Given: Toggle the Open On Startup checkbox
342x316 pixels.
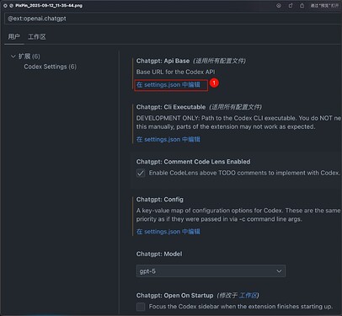Looking at the screenshot, I should pyautogui.click(x=141, y=307).
